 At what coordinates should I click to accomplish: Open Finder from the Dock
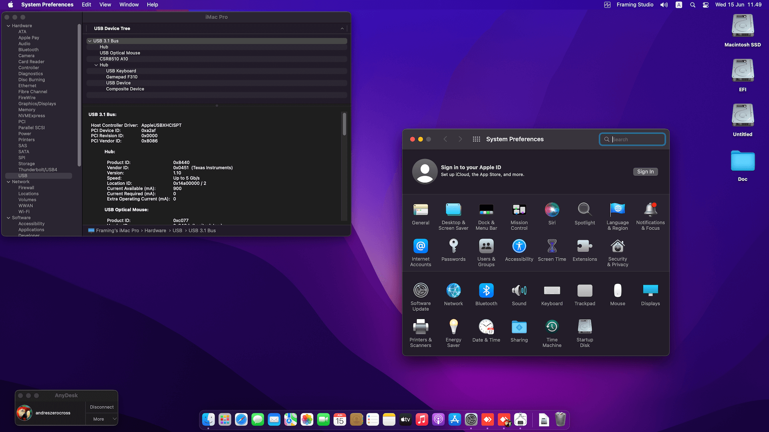pos(208,419)
